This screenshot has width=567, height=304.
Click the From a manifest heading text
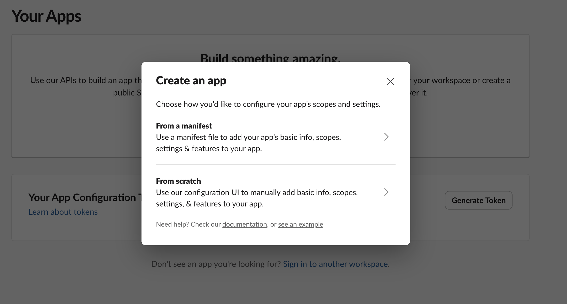point(184,126)
